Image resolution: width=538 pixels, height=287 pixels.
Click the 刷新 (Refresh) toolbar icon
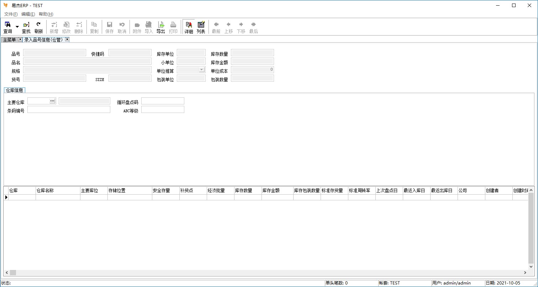38,27
